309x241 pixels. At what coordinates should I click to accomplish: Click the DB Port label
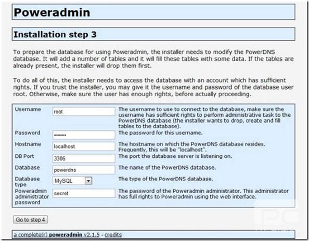[24, 156]
